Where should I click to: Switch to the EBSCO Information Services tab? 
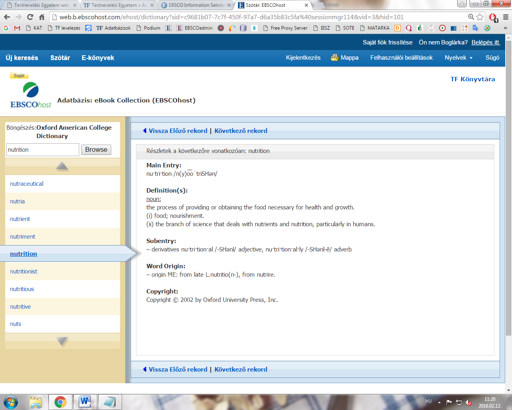pyautogui.click(x=196, y=5)
